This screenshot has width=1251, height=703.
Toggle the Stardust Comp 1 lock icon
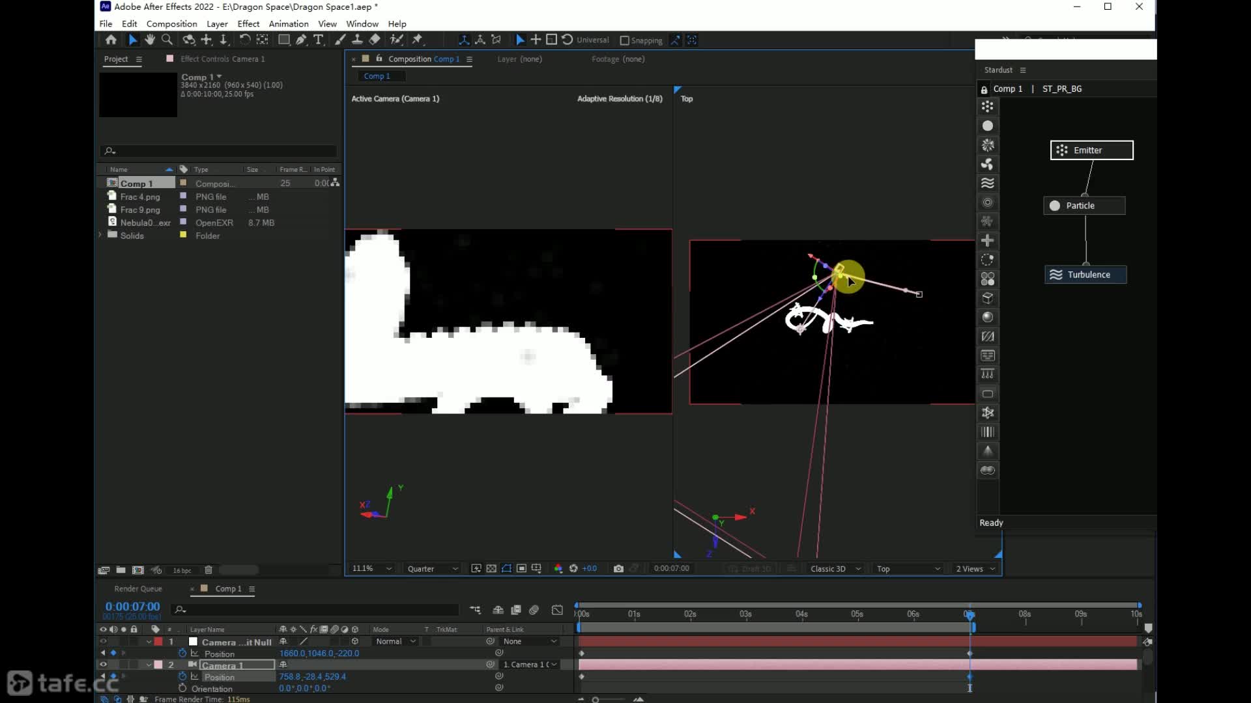coord(984,89)
